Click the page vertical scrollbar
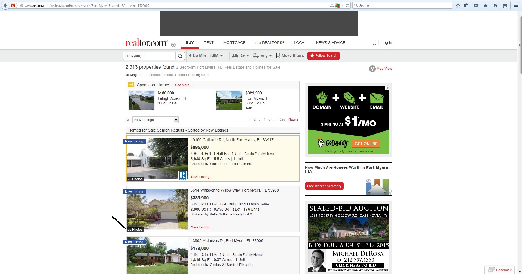 [x=520, y=45]
